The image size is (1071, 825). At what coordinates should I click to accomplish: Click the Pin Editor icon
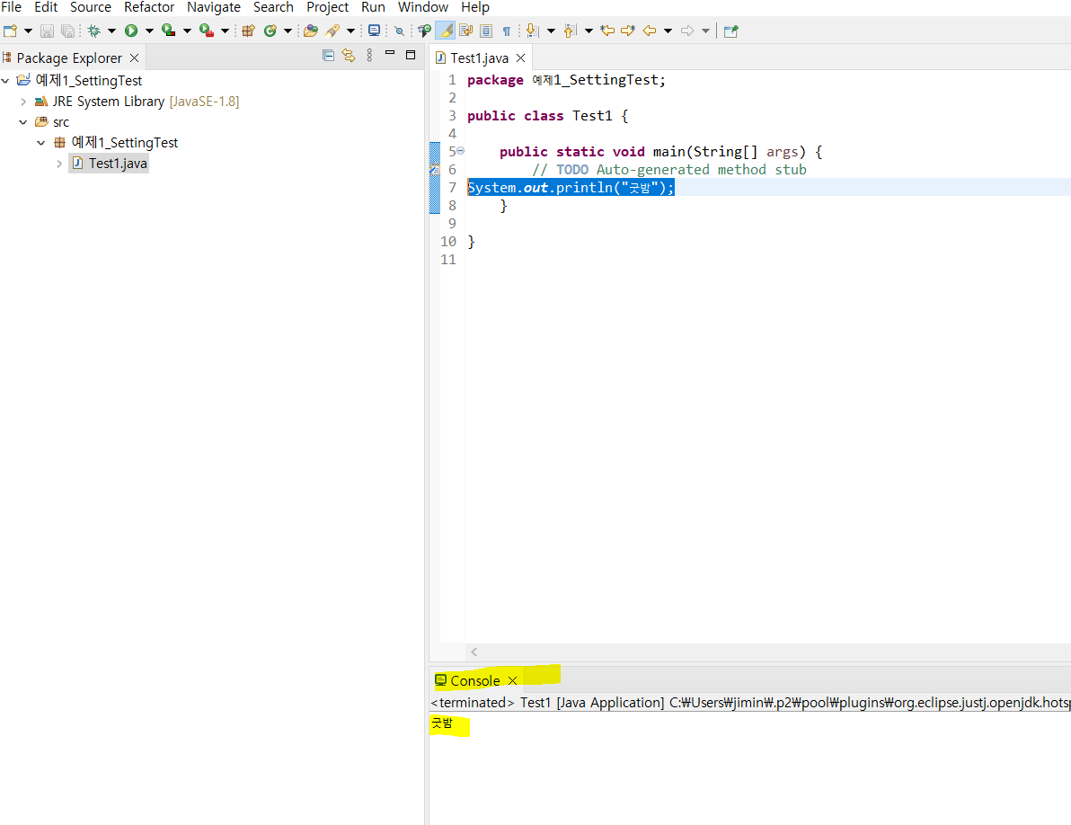[730, 31]
